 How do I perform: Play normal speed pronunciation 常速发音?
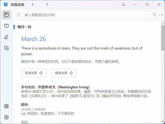pos(34,73)
